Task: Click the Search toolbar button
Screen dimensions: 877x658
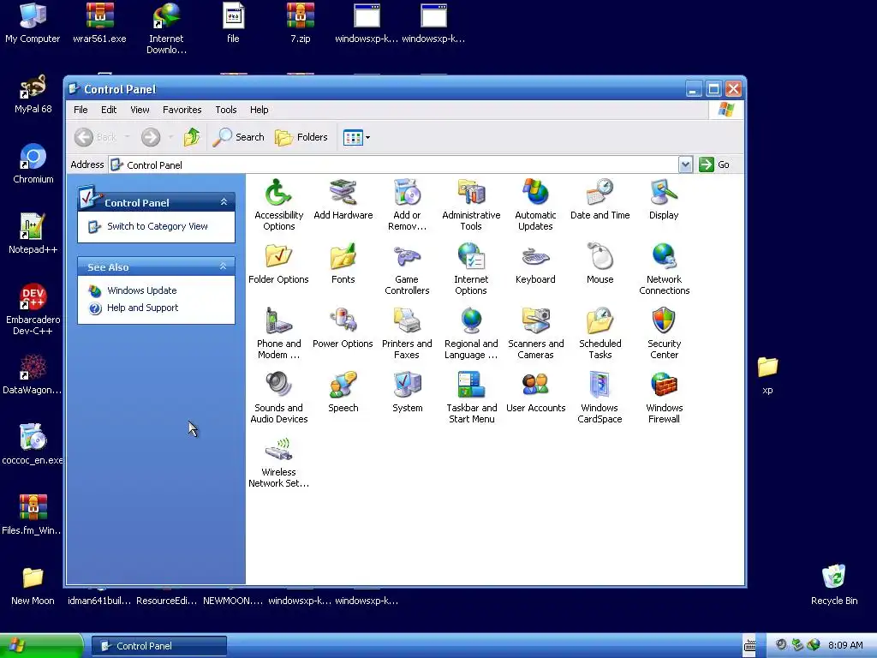Action: [x=238, y=137]
